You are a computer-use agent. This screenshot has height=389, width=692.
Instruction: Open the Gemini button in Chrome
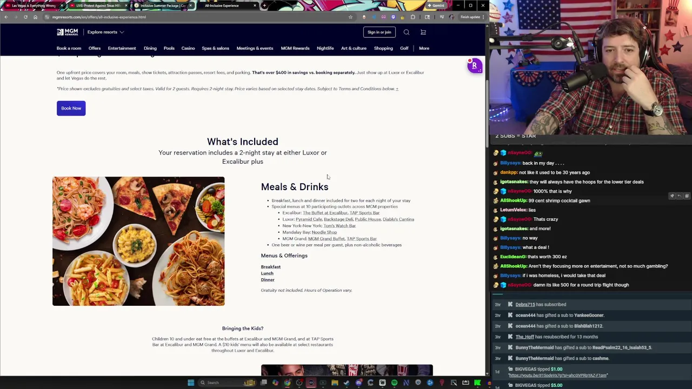point(436,5)
